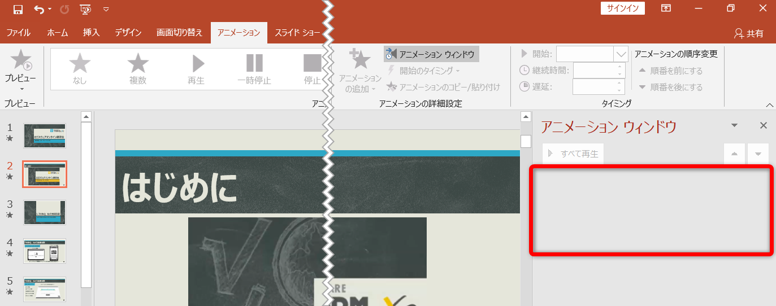The width and height of the screenshot is (776, 306).
Task: Click the Save icon in title bar
Action: [x=18, y=9]
